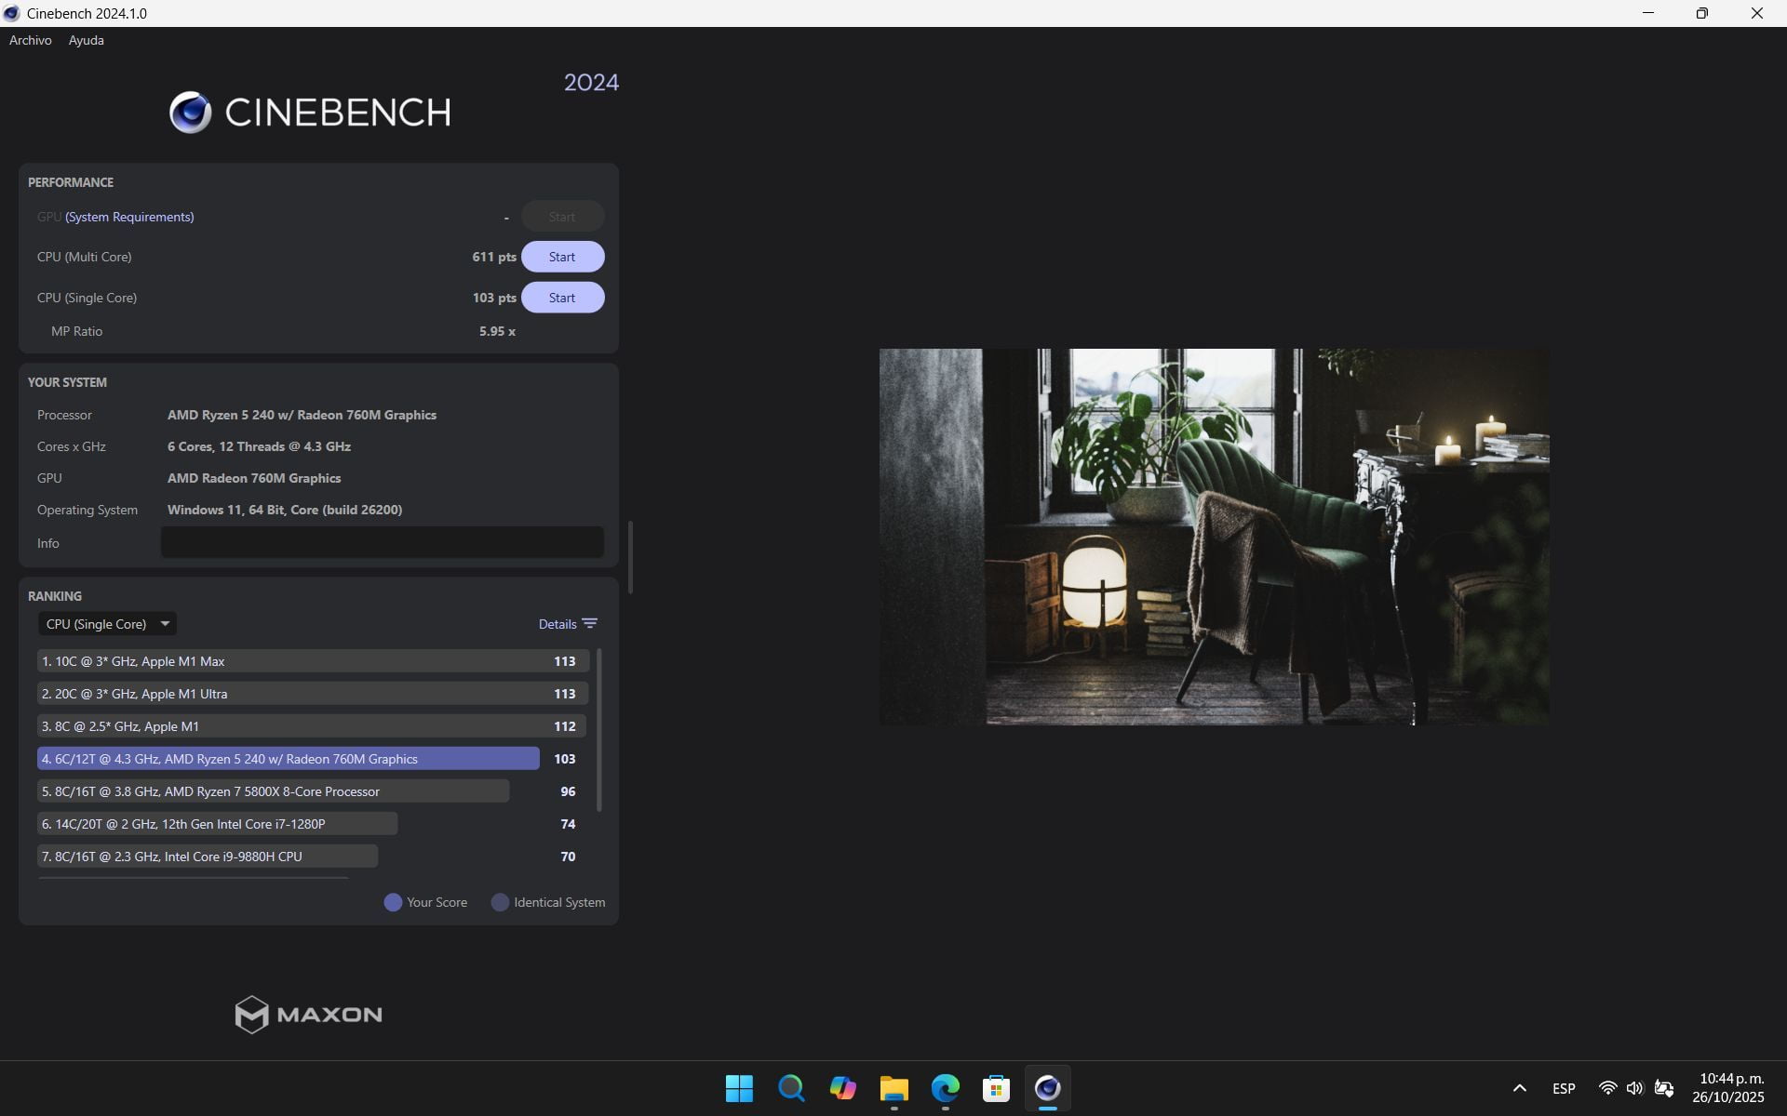Click the MP Ratio value 5.95 x
Image resolution: width=1787 pixels, height=1116 pixels.
tap(497, 331)
